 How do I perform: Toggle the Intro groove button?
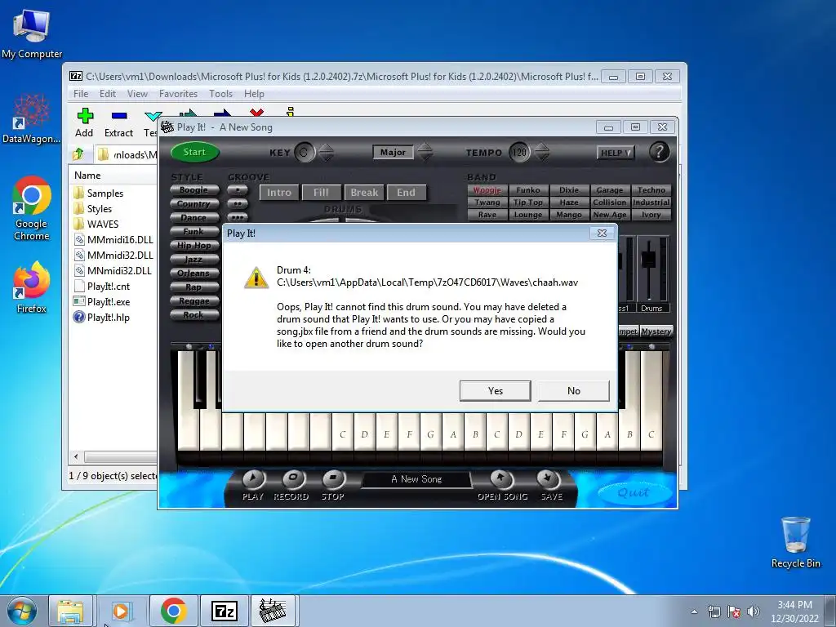[x=279, y=193]
